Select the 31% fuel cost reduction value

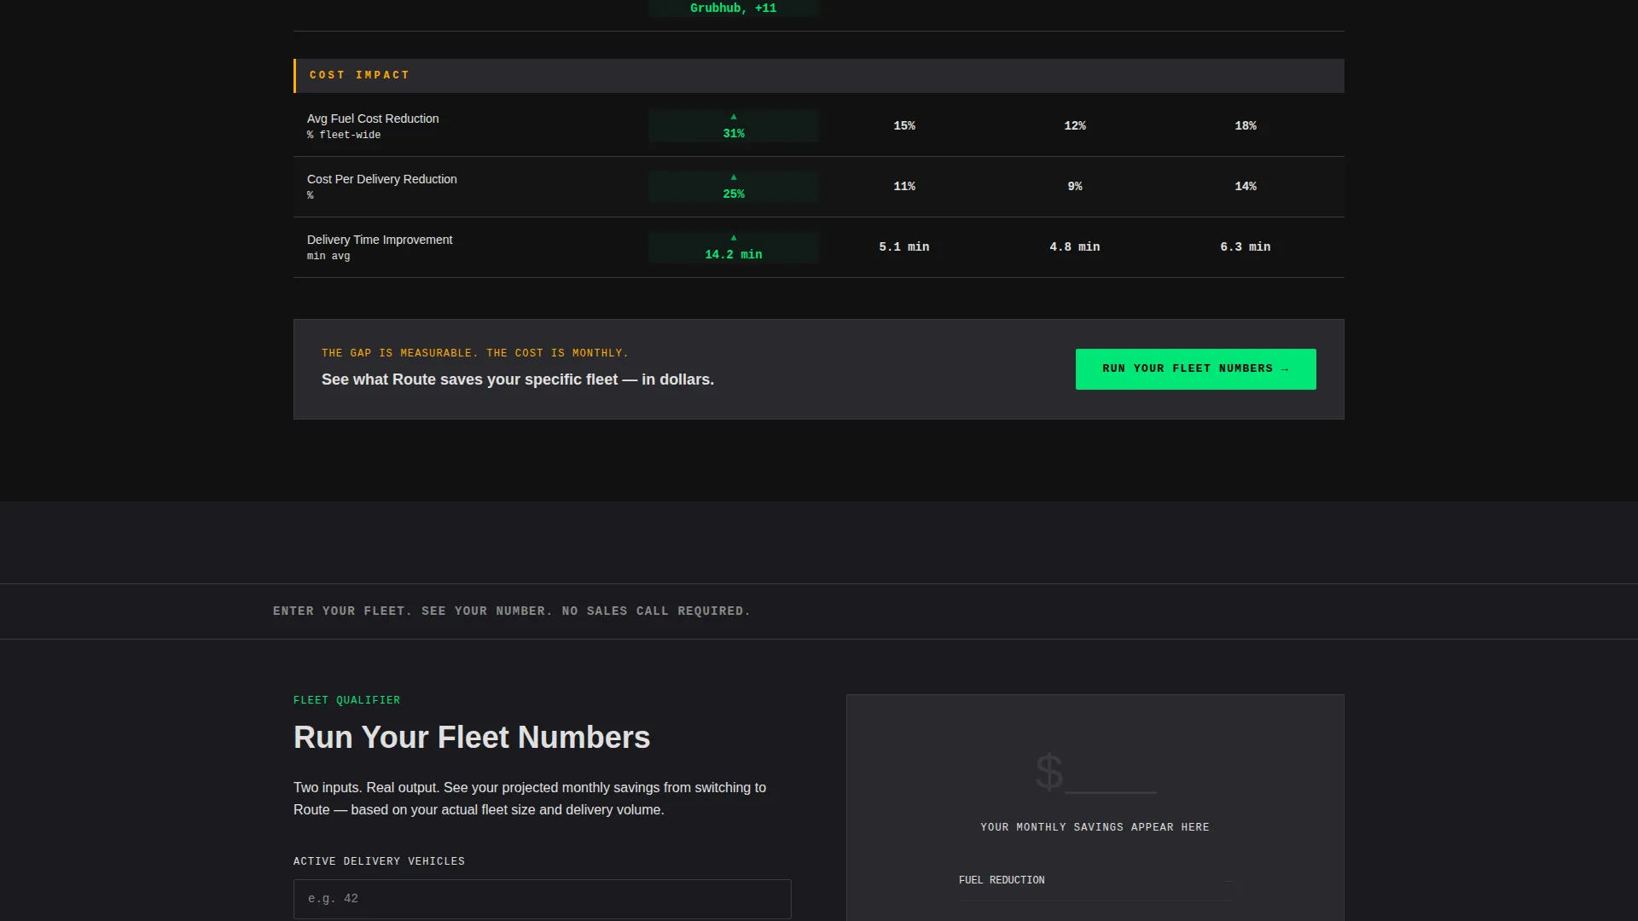[x=734, y=134]
